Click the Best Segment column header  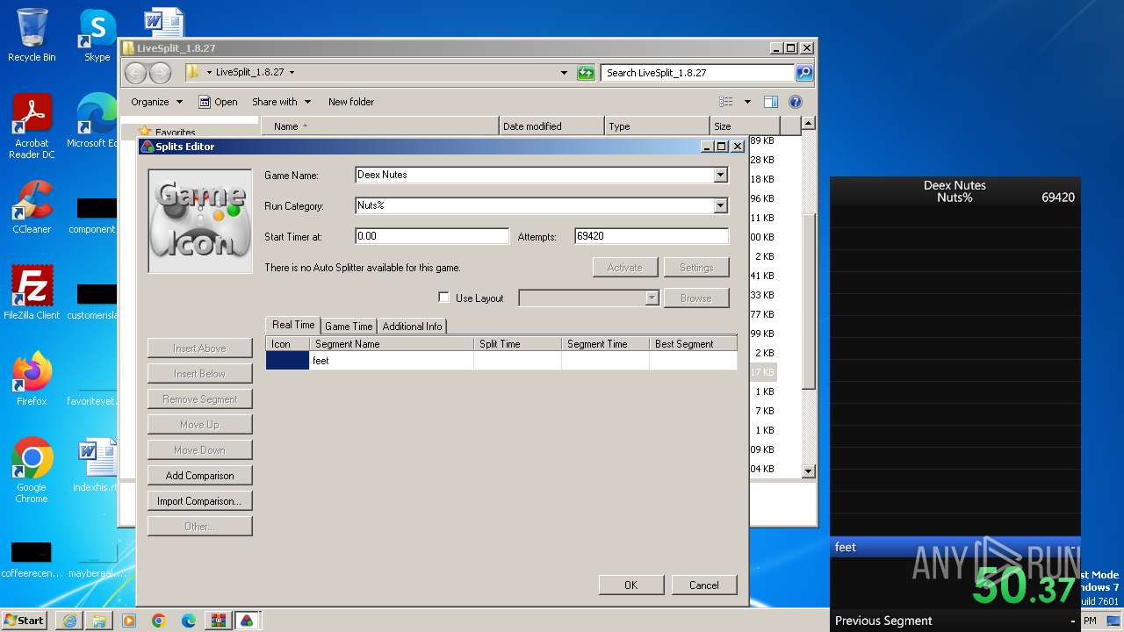(693, 344)
